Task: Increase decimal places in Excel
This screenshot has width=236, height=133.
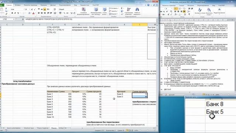Action: point(72,13)
